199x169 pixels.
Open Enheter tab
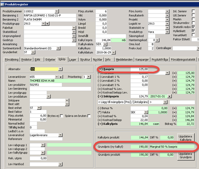coord(50,60)
